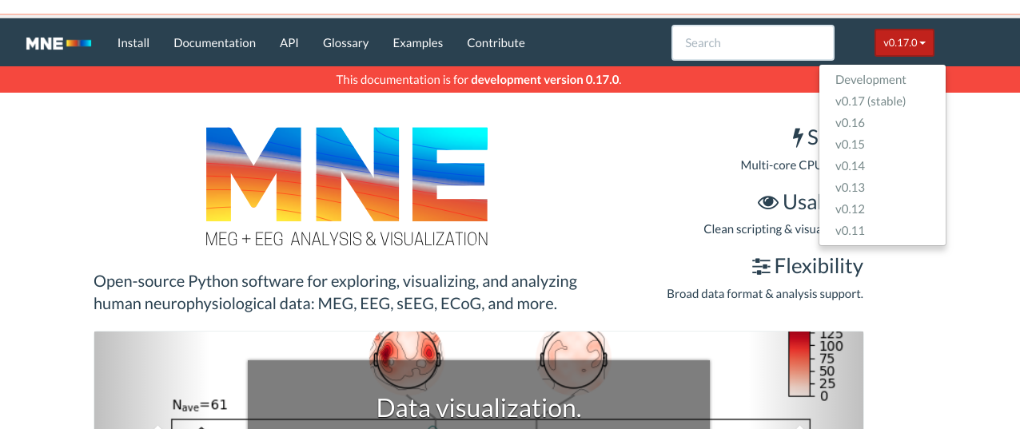Click the Data visualization carousel caption
1020x429 pixels.
[x=478, y=408]
